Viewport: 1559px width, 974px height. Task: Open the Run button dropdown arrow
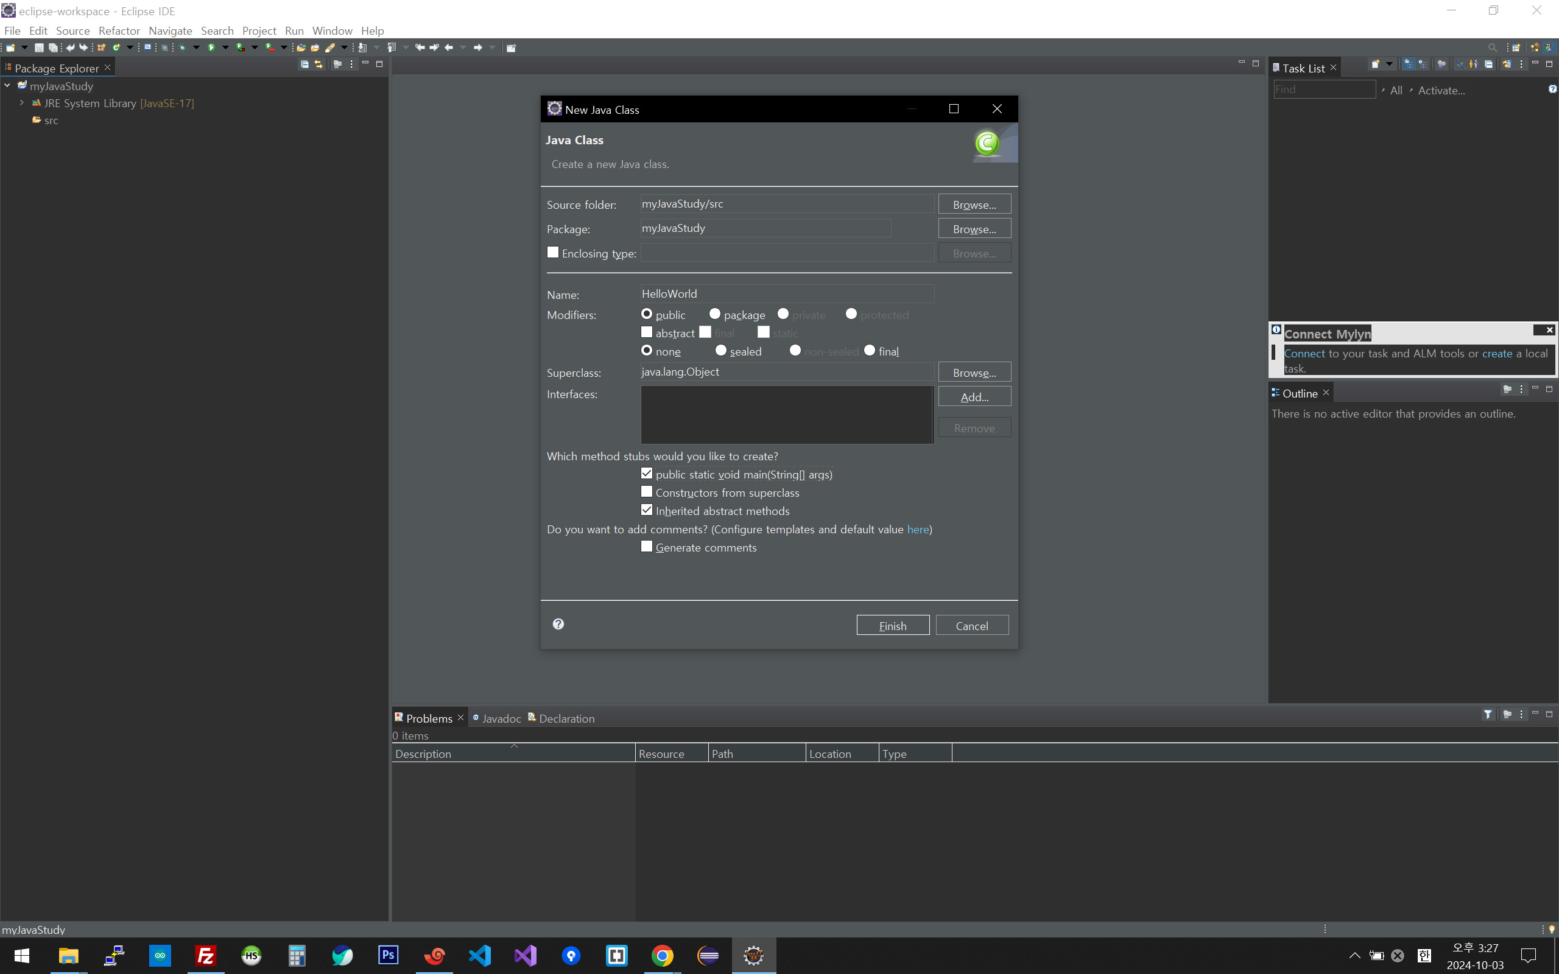click(x=225, y=47)
